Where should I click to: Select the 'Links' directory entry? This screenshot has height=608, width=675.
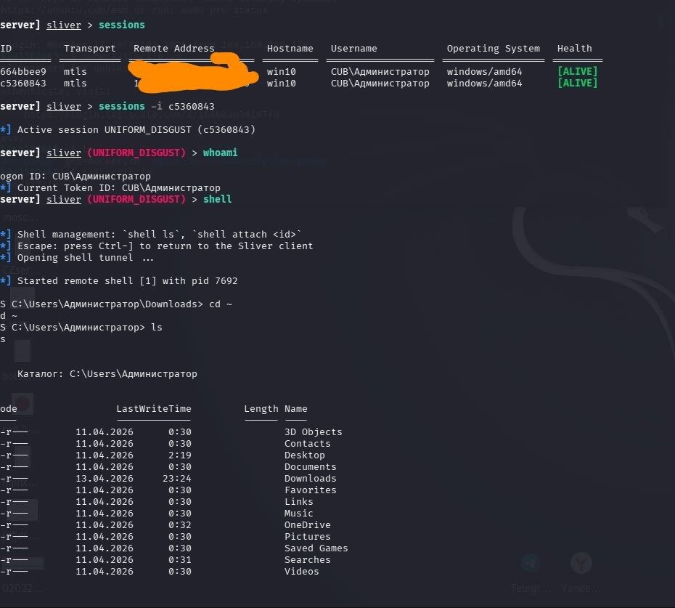pos(299,502)
